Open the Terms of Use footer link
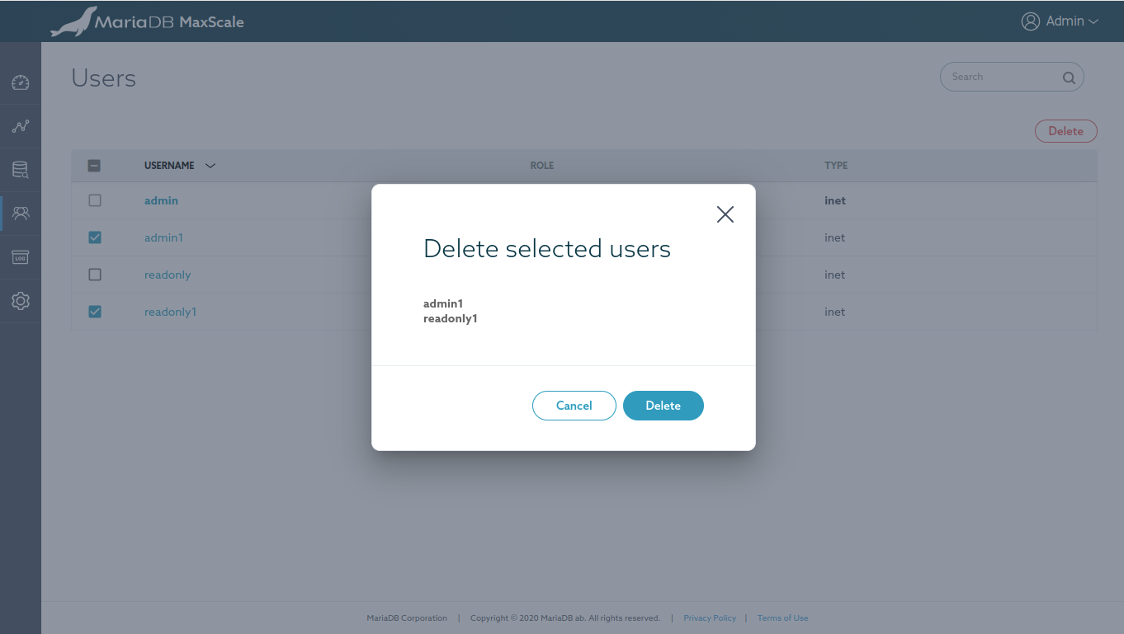Viewport: 1124px width, 634px height. 782,618
